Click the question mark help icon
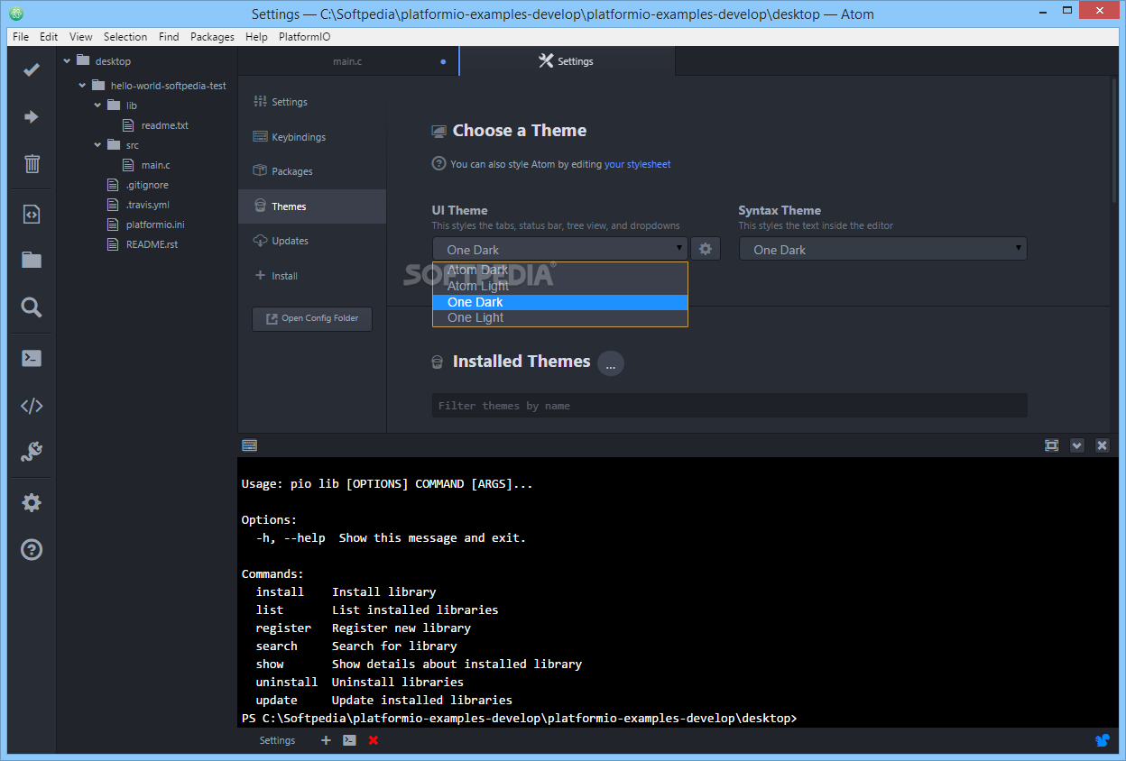The height and width of the screenshot is (761, 1126). 32,549
